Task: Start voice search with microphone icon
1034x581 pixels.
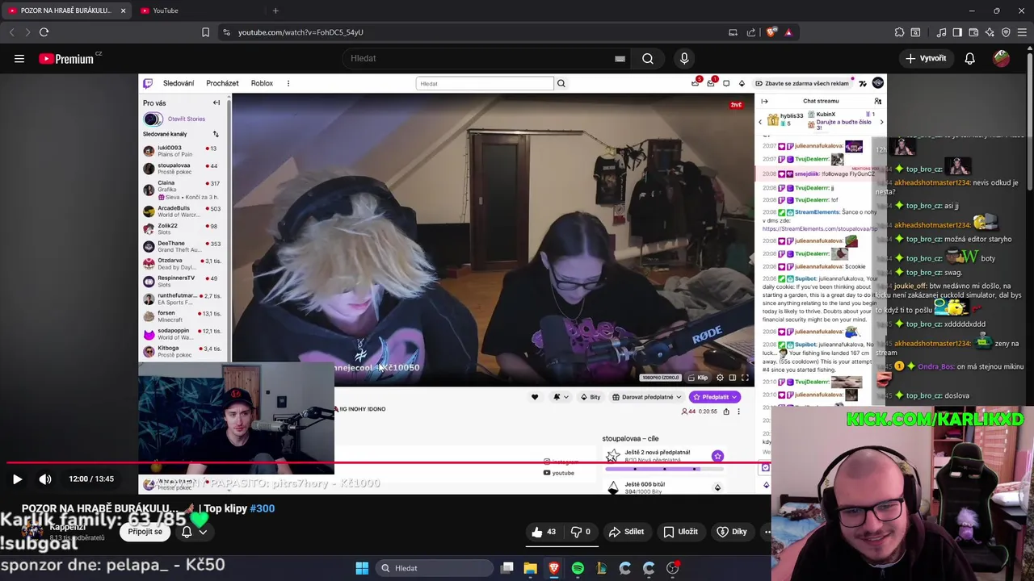Action: (684, 58)
